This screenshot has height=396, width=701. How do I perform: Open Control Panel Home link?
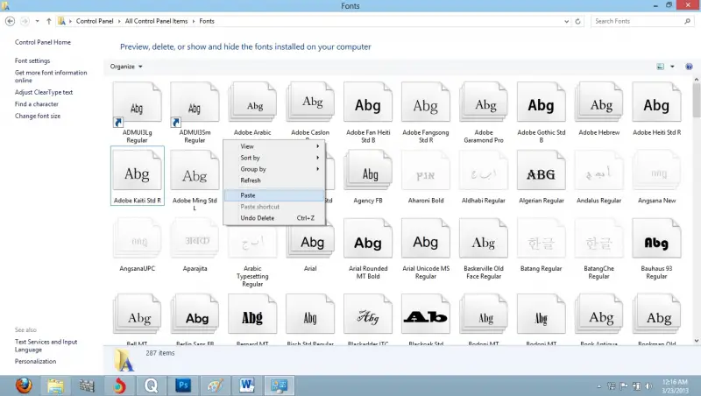point(43,42)
